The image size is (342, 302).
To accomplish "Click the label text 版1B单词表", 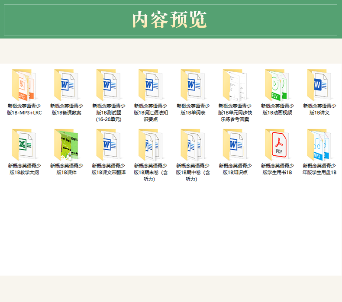I will 193,113.
